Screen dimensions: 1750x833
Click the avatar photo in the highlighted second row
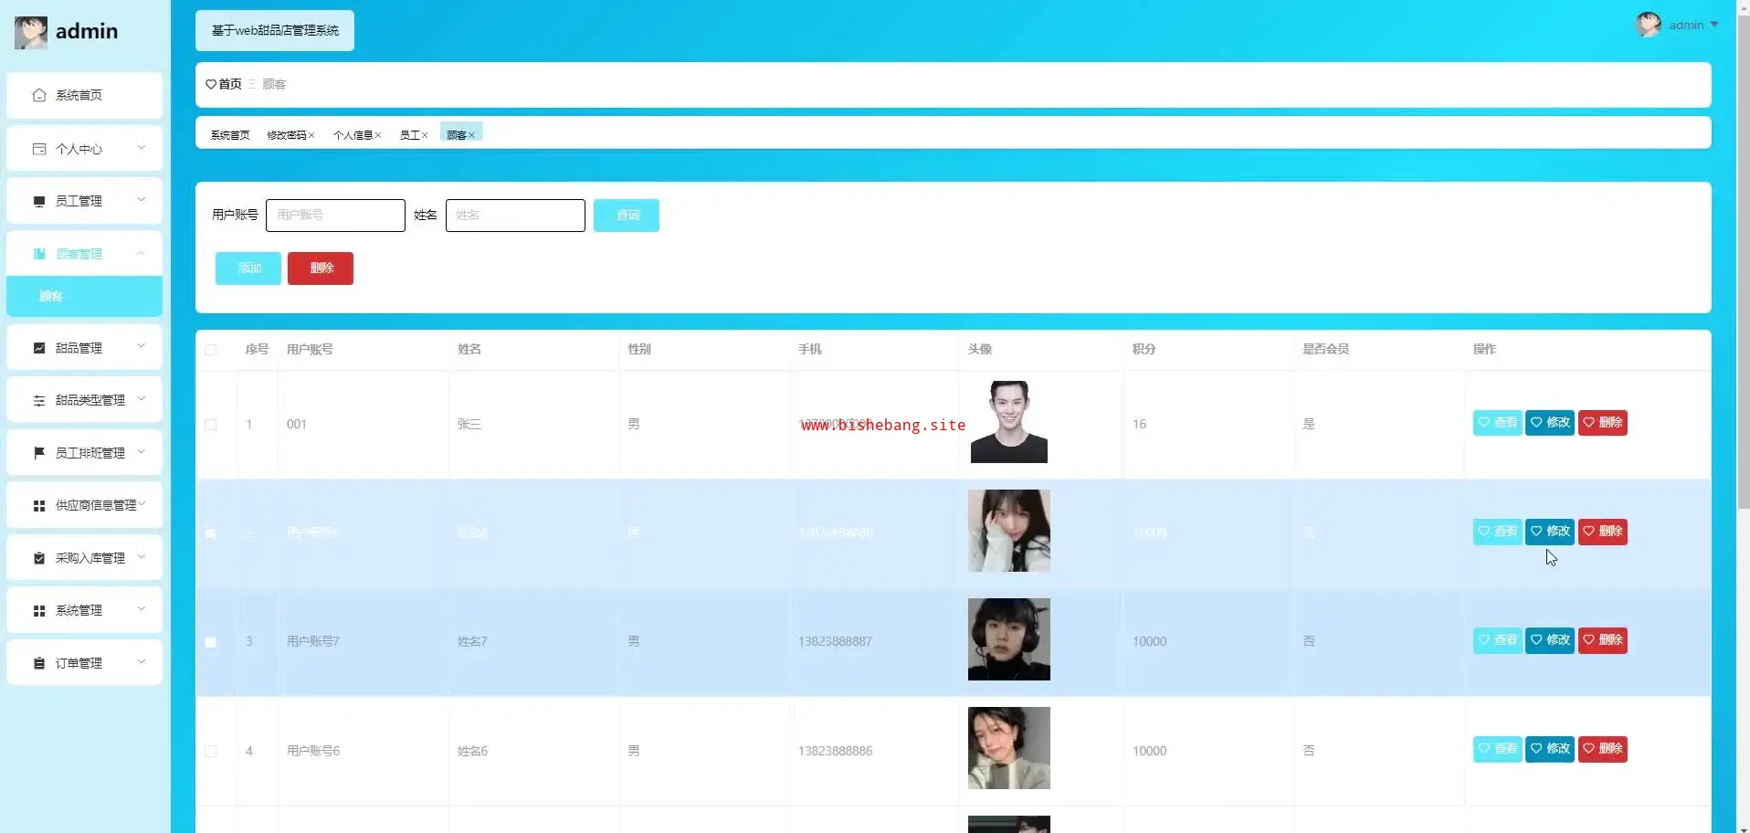[1009, 531]
